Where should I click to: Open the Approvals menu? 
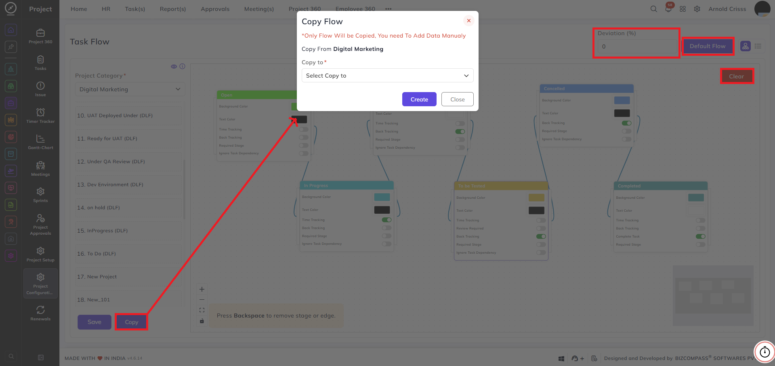[215, 9]
